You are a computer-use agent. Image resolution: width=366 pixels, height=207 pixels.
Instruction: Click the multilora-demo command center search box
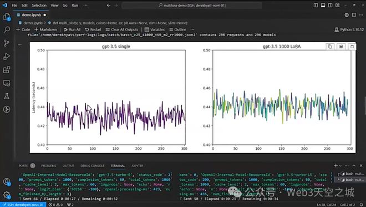[192, 5]
